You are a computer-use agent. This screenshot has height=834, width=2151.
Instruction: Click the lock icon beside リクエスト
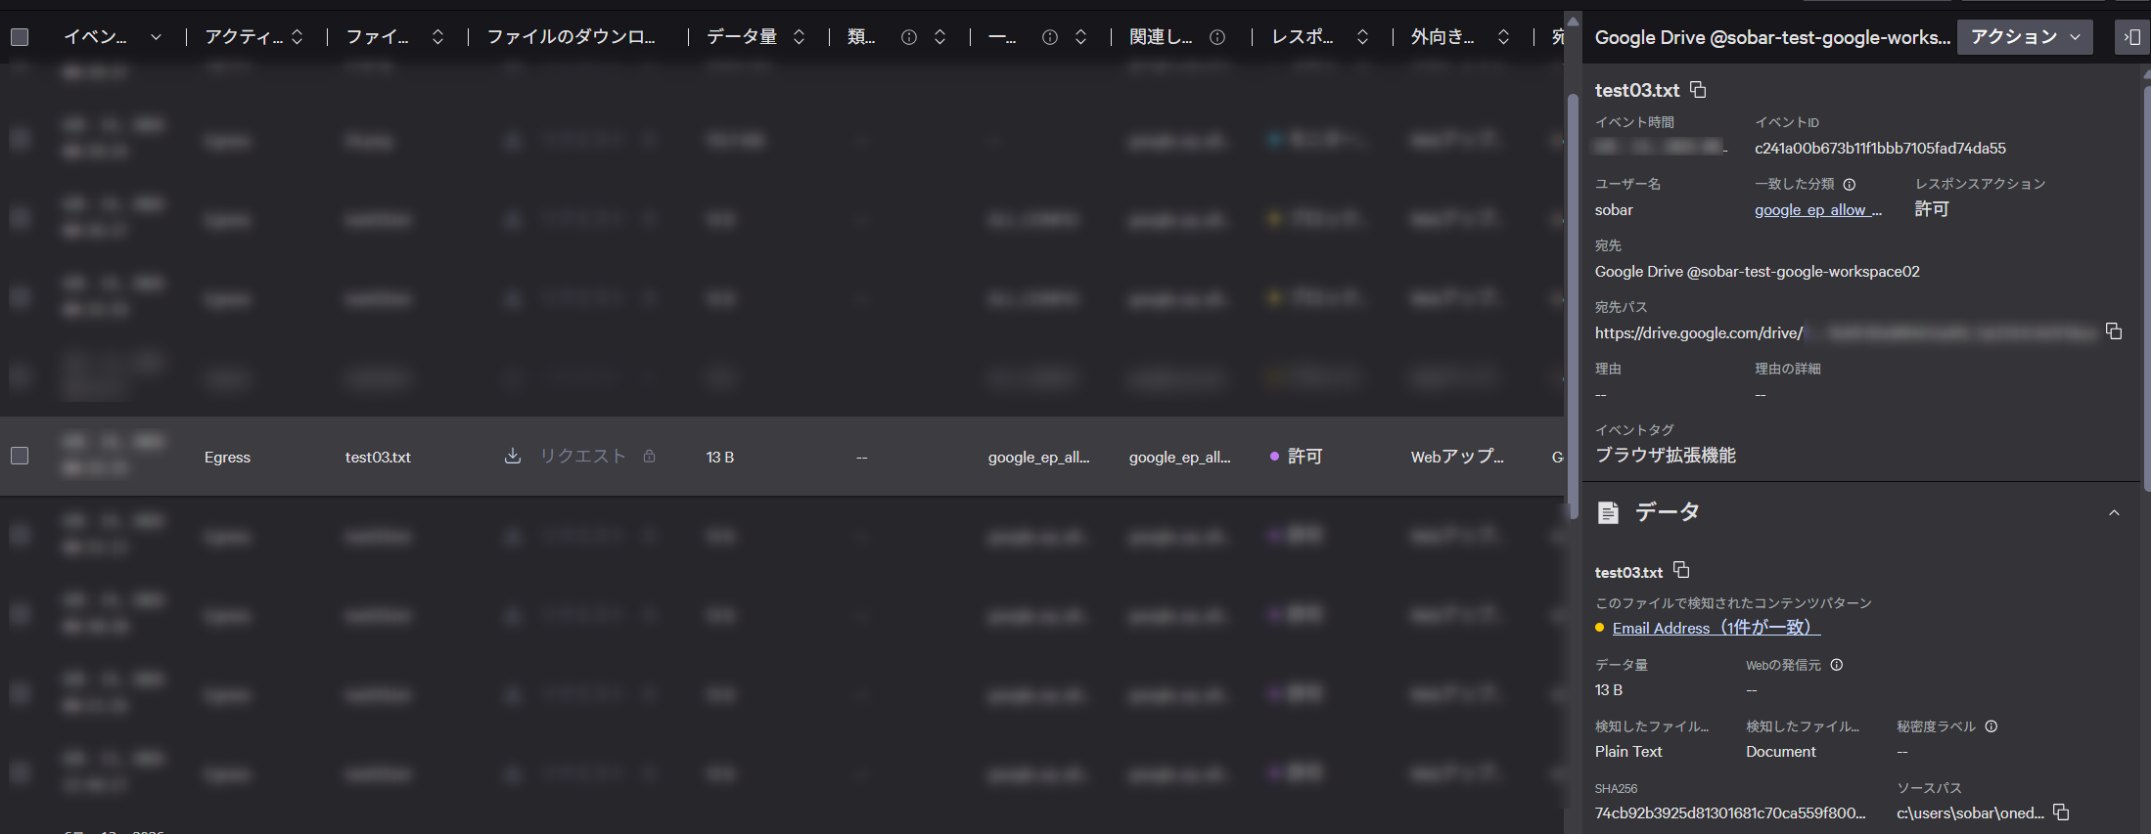(649, 456)
